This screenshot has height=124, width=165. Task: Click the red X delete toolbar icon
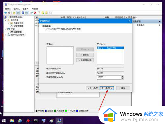pyautogui.click(x=35, y=13)
